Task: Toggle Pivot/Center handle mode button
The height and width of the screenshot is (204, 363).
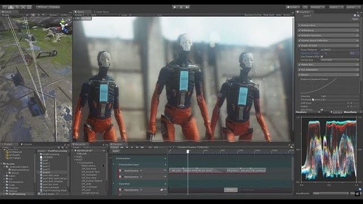Action: point(42,7)
